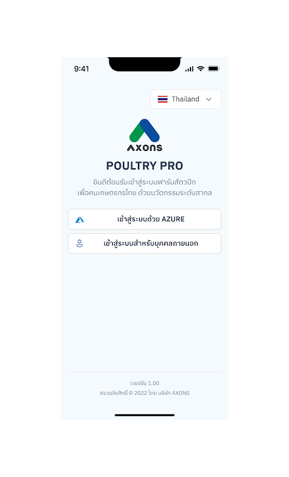Tap the home indicator bar at bottom
This screenshot has height=477, width=289.
coord(144,415)
